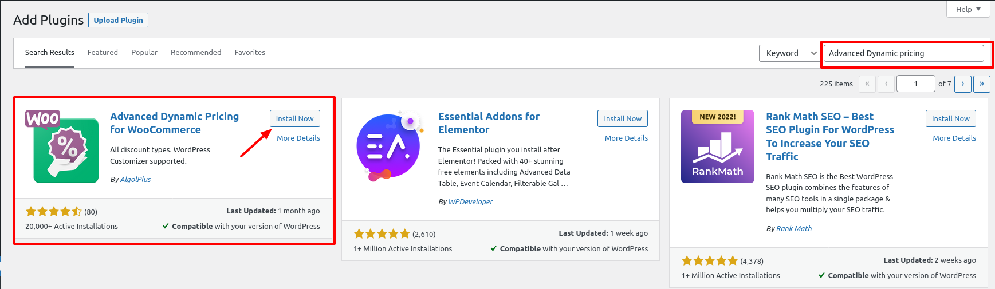Image resolution: width=995 pixels, height=289 pixels.
Task: Open More Details for Essential Addons
Action: 626,138
